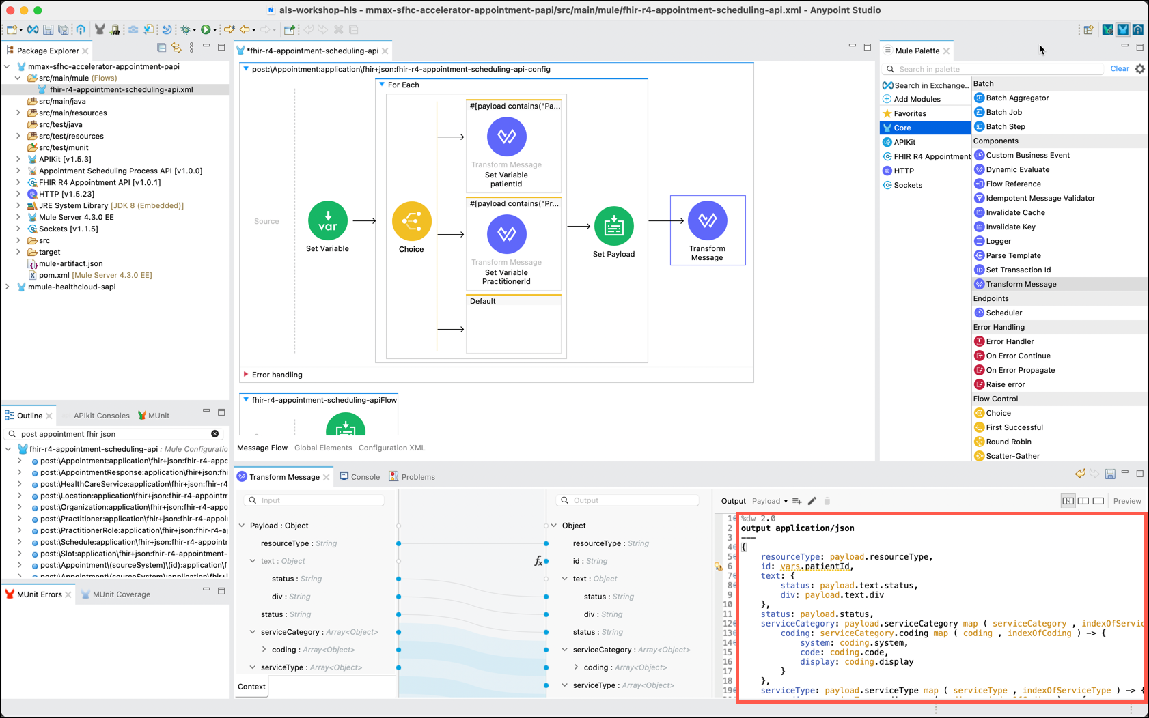This screenshot has height=718, width=1149.
Task: Clear the Outline search filter text
Action: (214, 434)
